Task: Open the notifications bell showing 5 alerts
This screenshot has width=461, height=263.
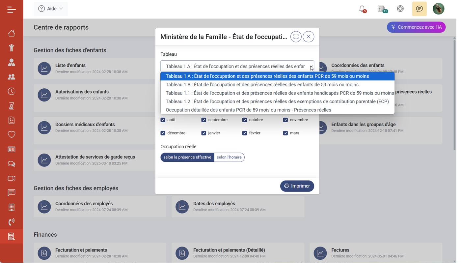Action: [x=362, y=9]
